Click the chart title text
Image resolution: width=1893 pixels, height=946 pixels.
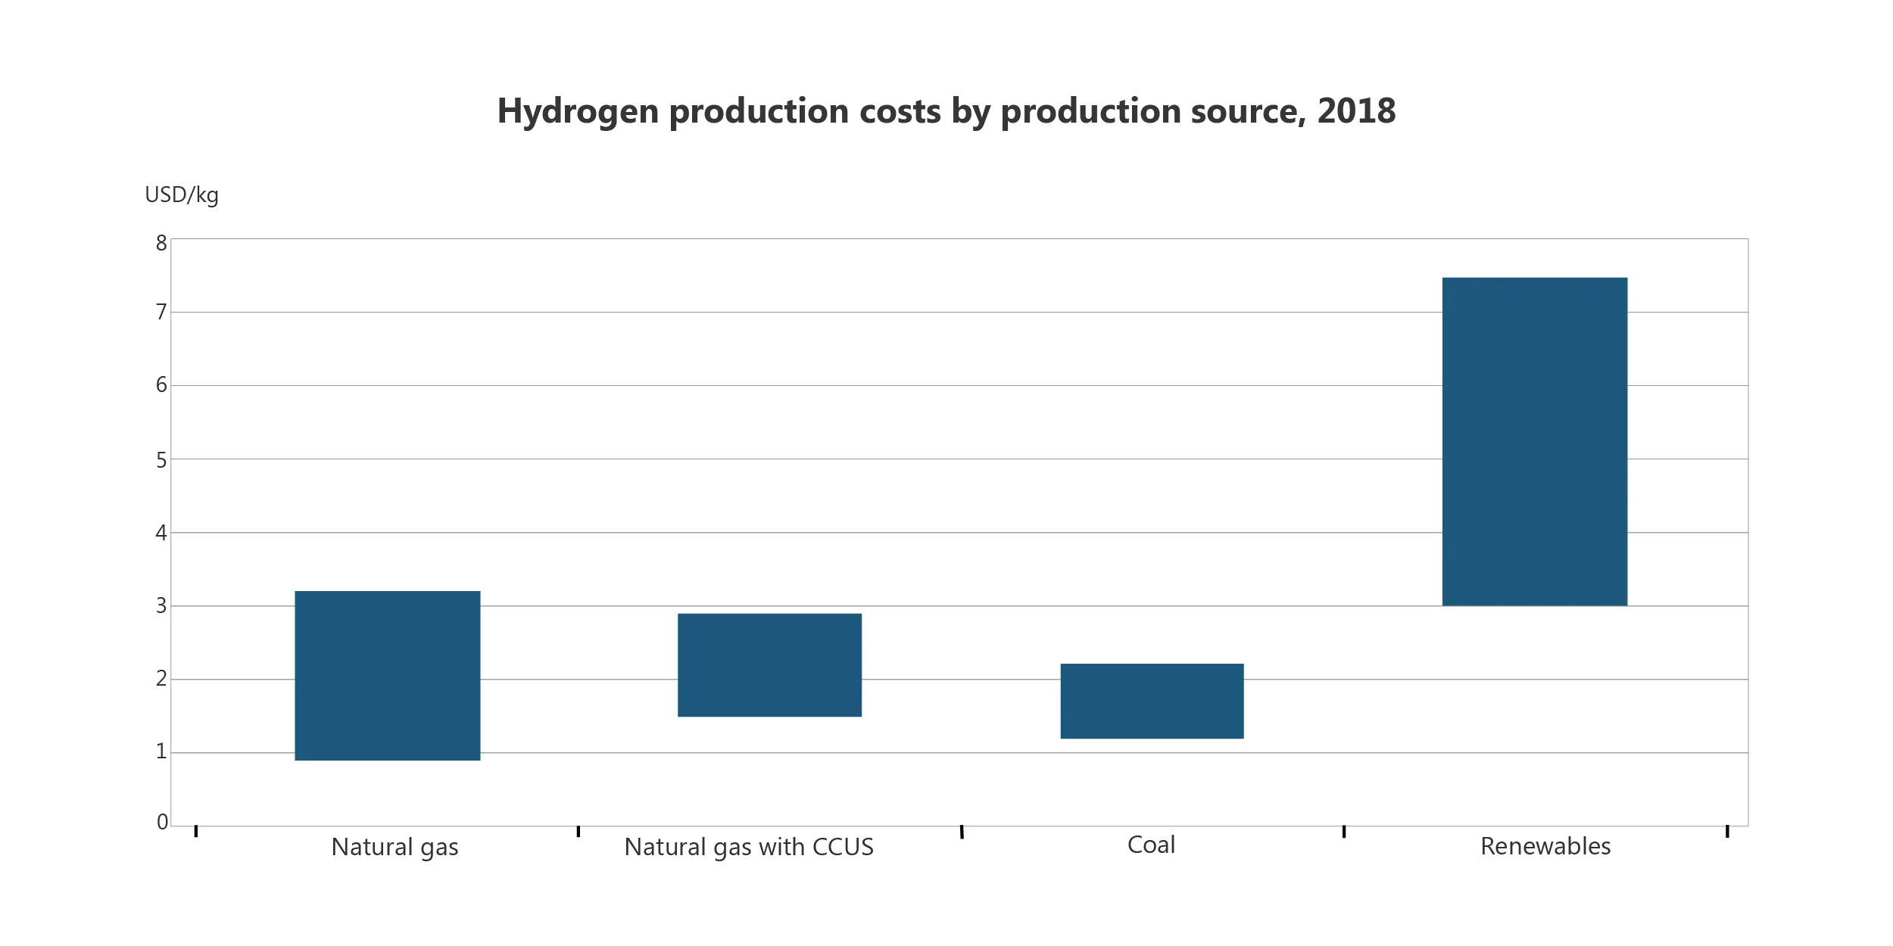[x=946, y=112]
